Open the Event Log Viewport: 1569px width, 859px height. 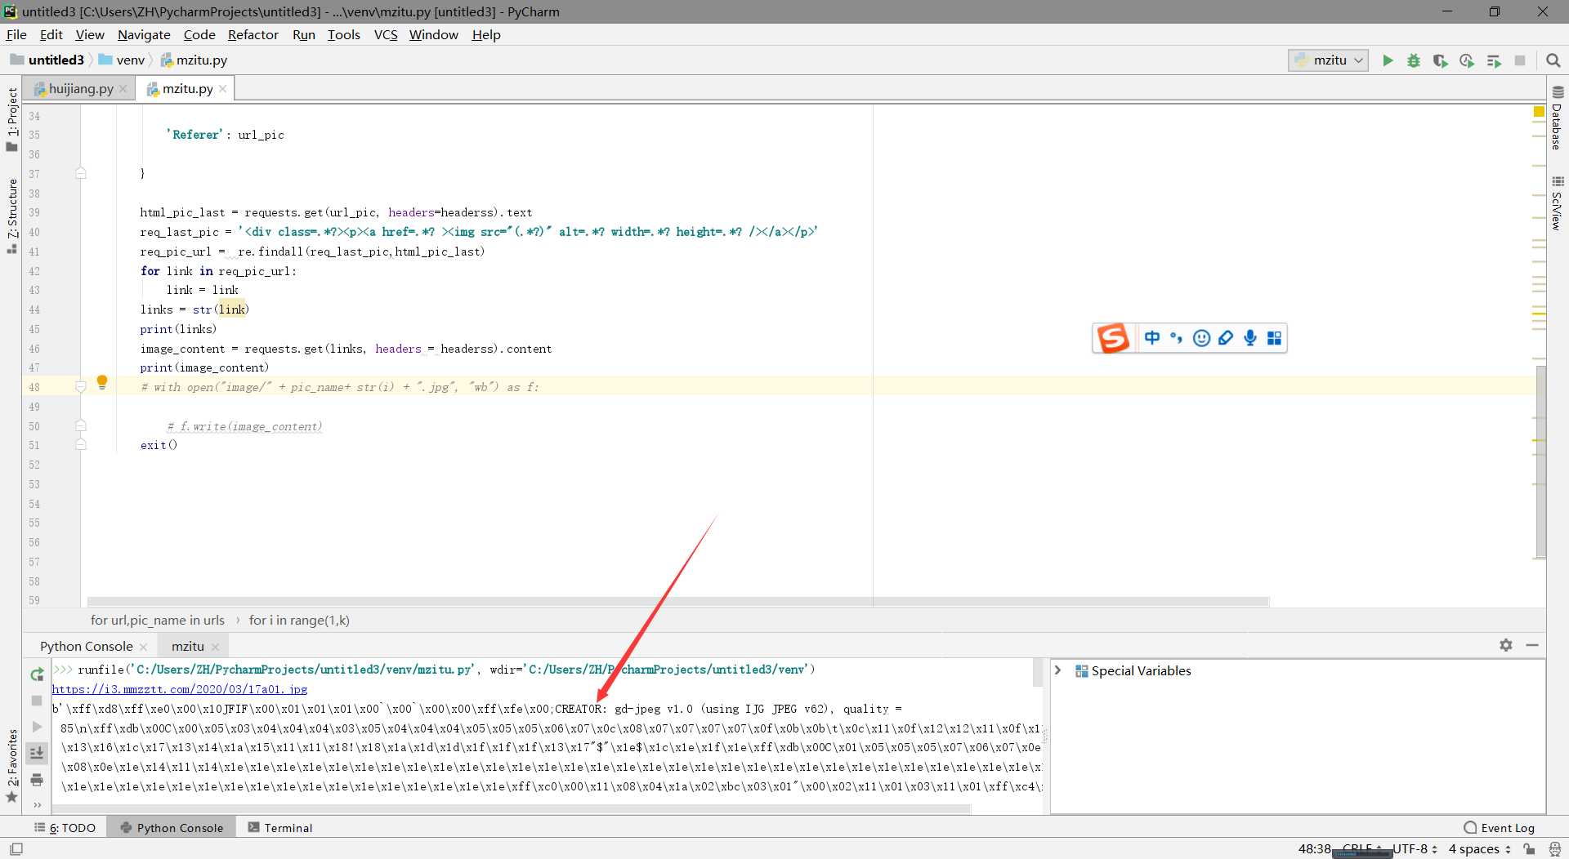[x=1499, y=827]
